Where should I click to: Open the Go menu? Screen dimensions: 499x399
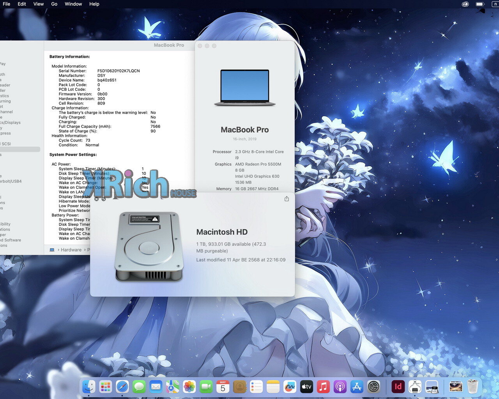coord(54,4)
